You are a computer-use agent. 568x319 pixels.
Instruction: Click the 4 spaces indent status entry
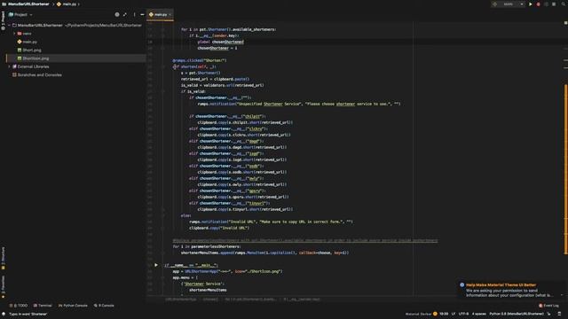[479, 314]
